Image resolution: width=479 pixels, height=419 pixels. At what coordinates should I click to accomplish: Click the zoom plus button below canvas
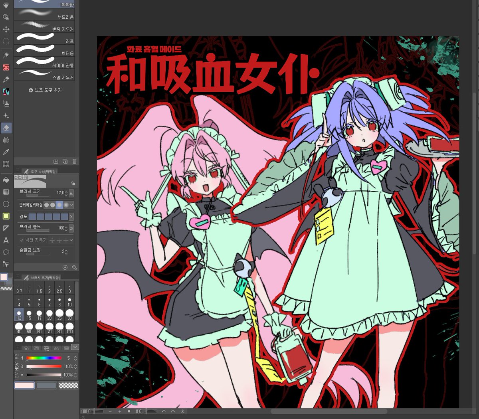coord(119,411)
